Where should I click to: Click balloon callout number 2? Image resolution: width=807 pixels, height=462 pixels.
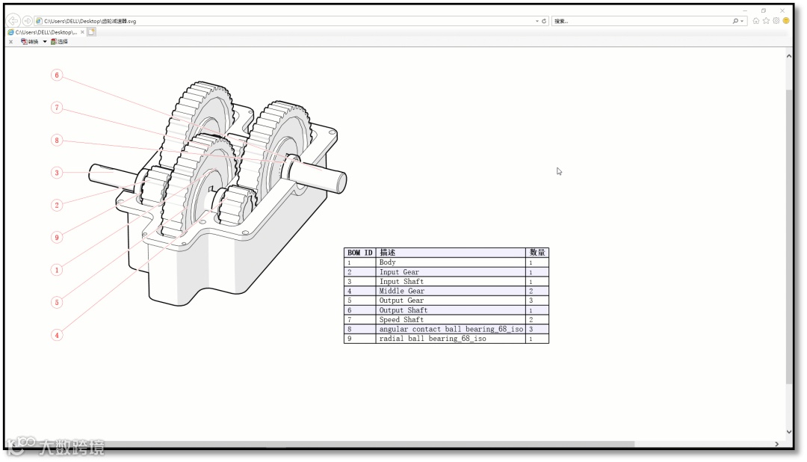pos(57,205)
